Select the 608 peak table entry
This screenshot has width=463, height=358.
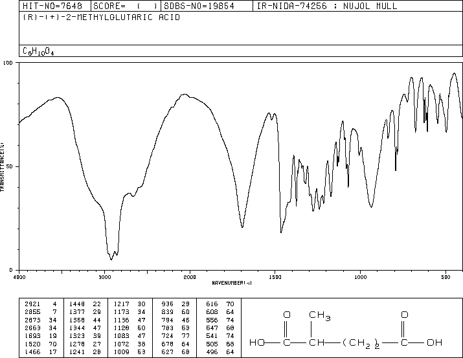point(220,312)
